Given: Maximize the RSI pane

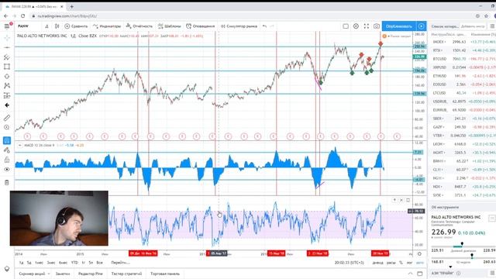Looking at the screenshot, I should coord(408,200).
